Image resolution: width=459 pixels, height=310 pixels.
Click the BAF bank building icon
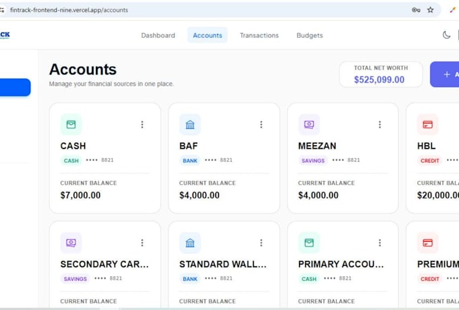pos(190,124)
